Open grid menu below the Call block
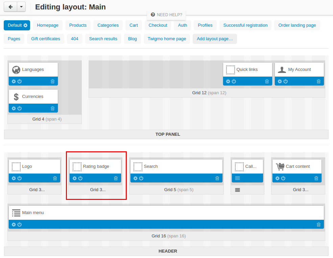 coord(237,190)
